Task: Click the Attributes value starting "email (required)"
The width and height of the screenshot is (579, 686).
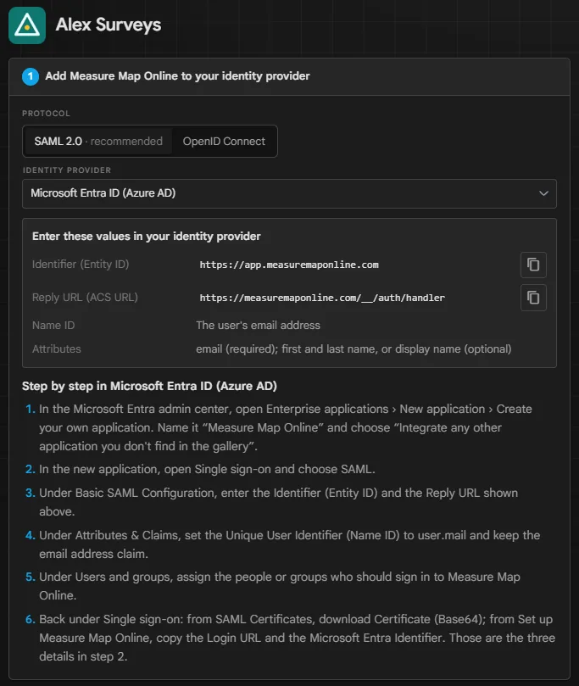Action: 354,349
